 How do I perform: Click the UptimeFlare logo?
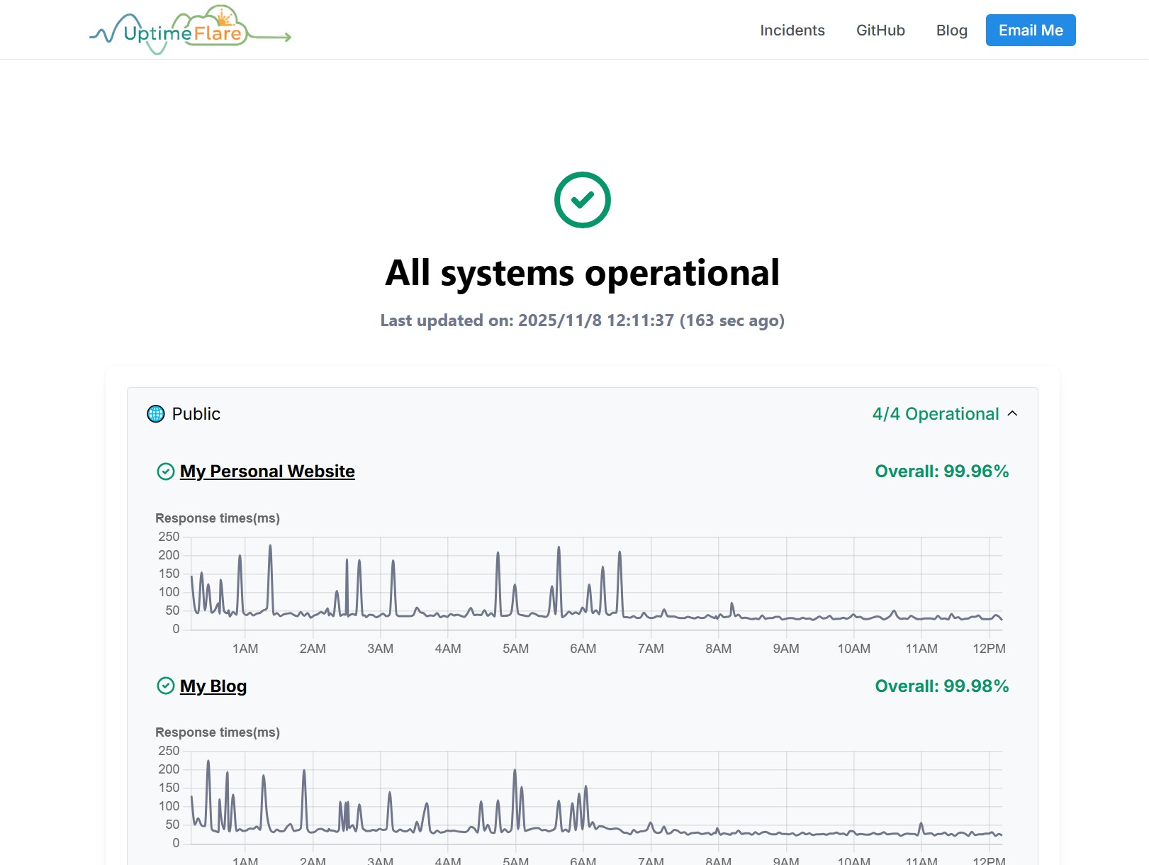189,30
